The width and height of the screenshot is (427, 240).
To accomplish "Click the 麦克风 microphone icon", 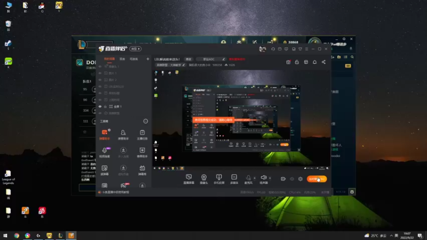I will [248, 178].
